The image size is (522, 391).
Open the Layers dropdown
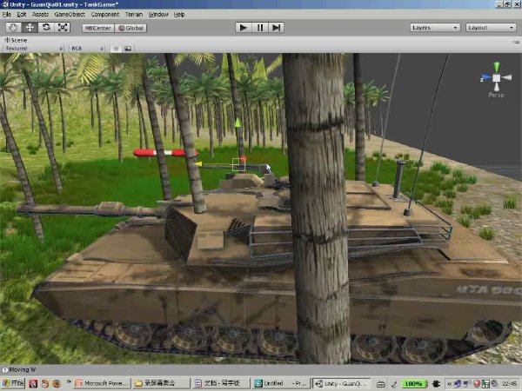click(x=435, y=28)
